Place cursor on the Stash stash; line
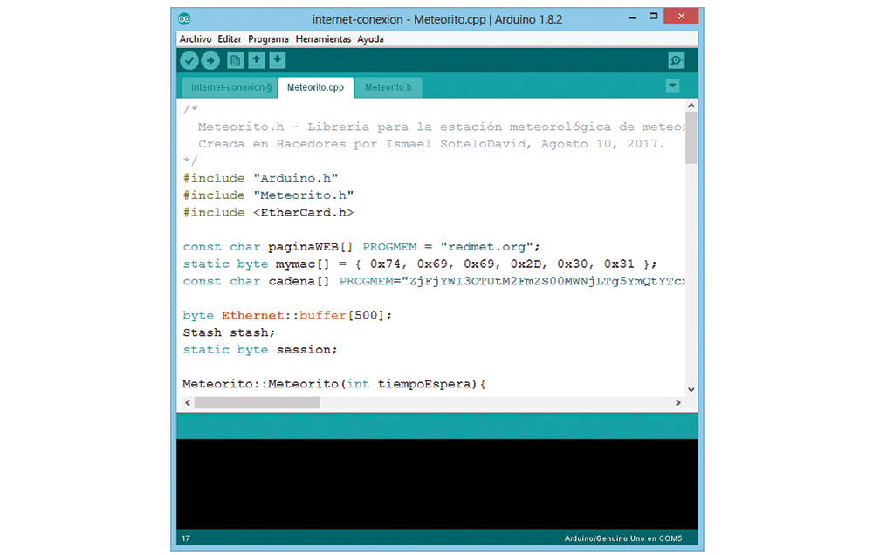873x555 pixels. (x=229, y=332)
